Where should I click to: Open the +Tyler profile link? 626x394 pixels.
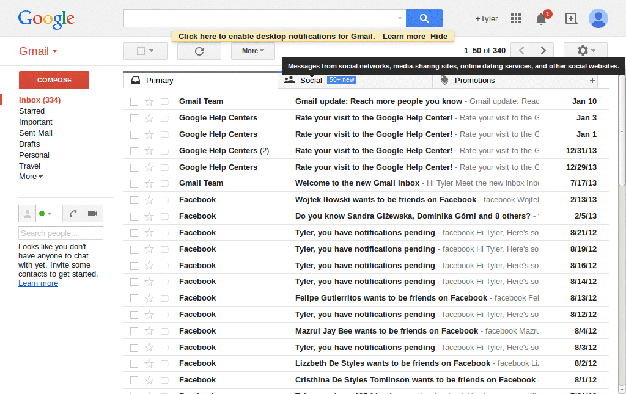coord(486,19)
